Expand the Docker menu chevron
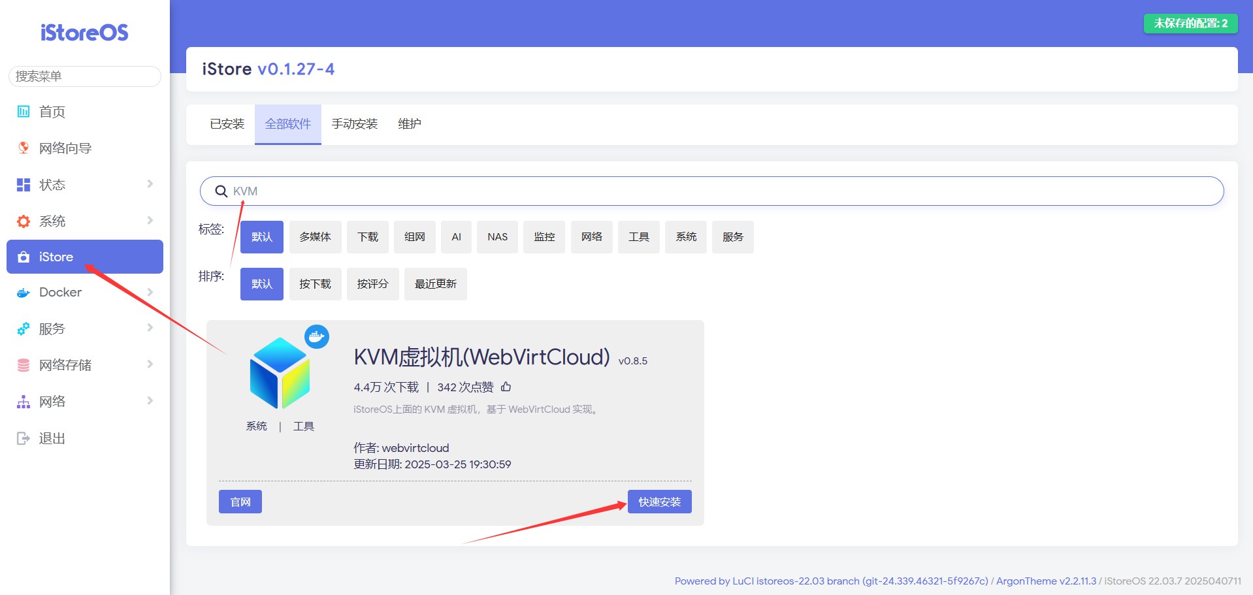The height and width of the screenshot is (595, 1253). pos(150,292)
